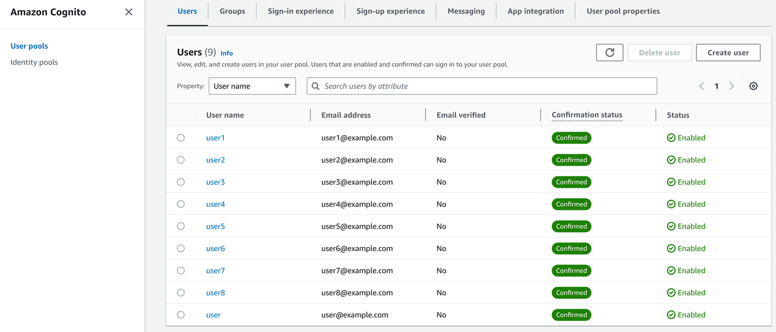The image size is (776, 332).
Task: Refresh the users list
Action: click(x=609, y=52)
